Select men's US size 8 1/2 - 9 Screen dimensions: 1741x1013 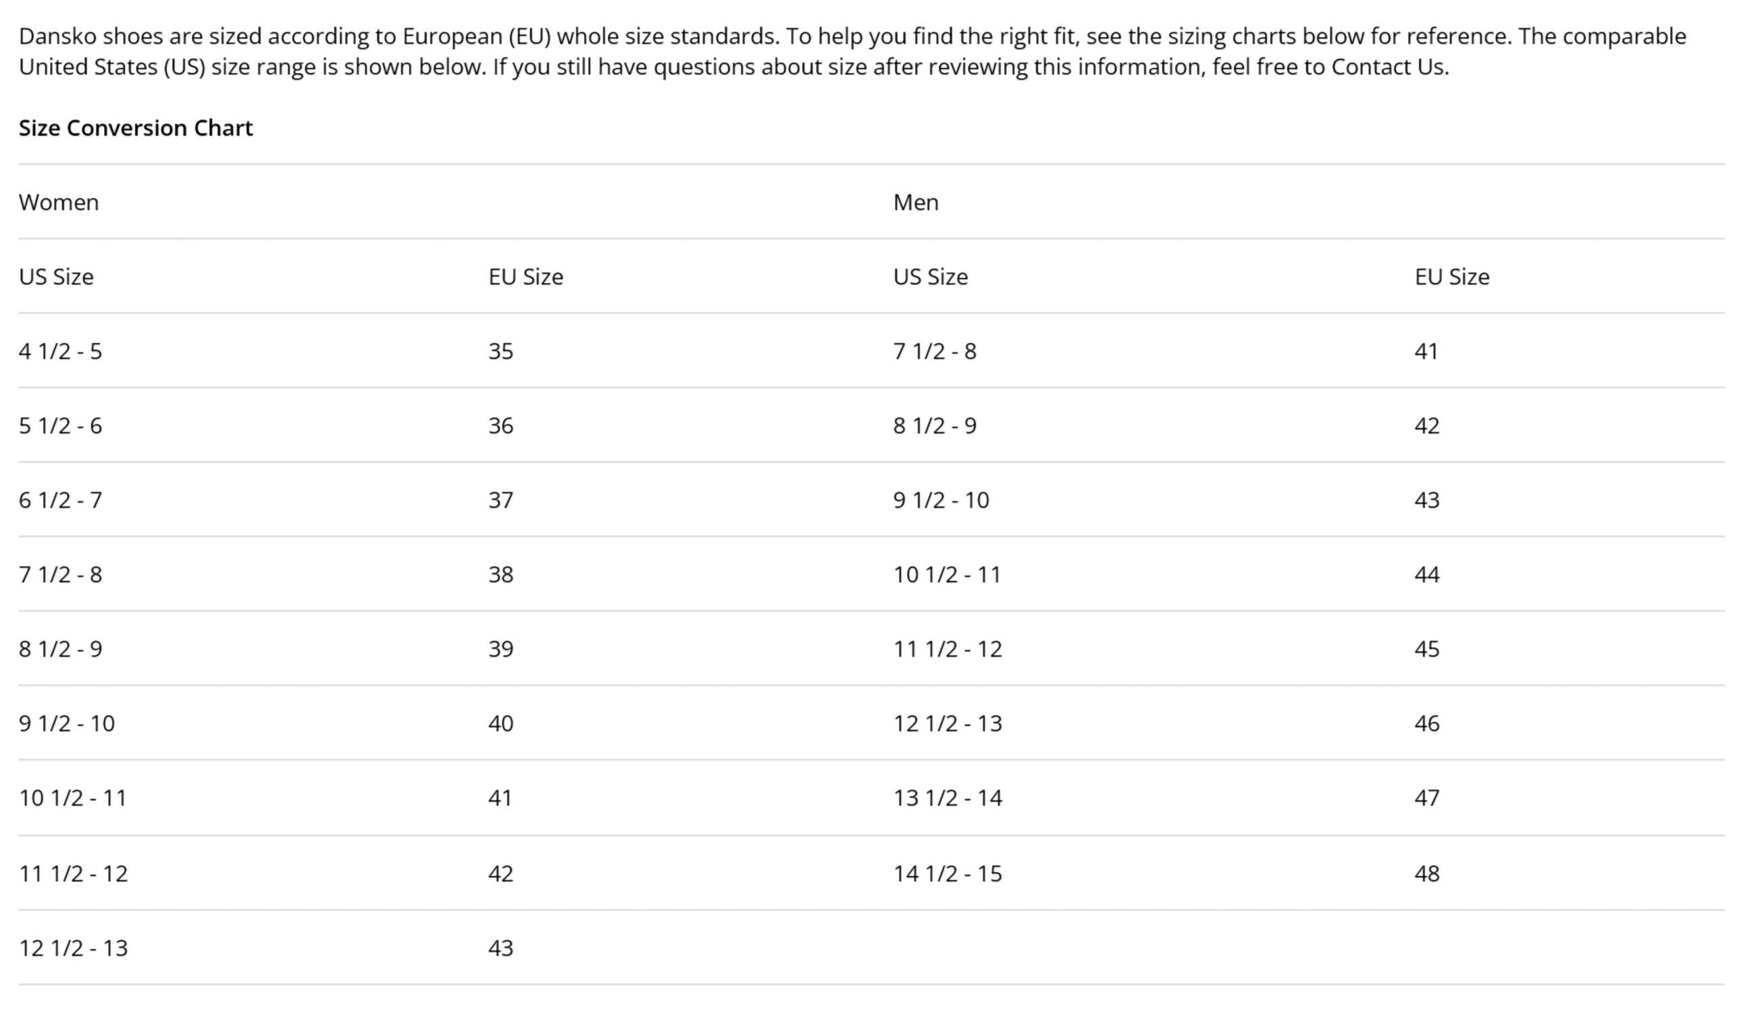click(x=935, y=425)
